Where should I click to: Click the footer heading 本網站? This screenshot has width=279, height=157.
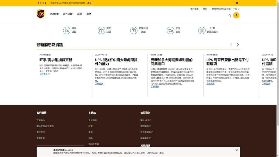pos(92,113)
